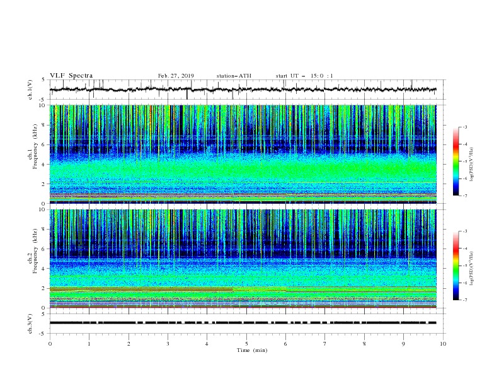The image size is (499, 386).
Task: Click time axis tick label "4"
Action: [207, 344]
